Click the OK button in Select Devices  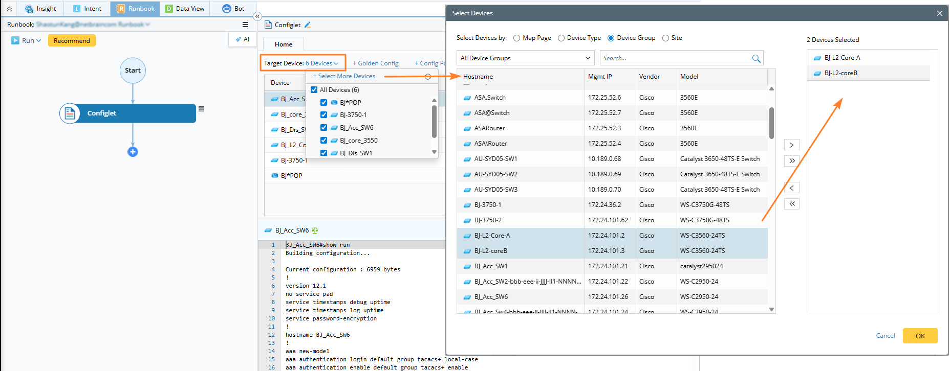920,336
